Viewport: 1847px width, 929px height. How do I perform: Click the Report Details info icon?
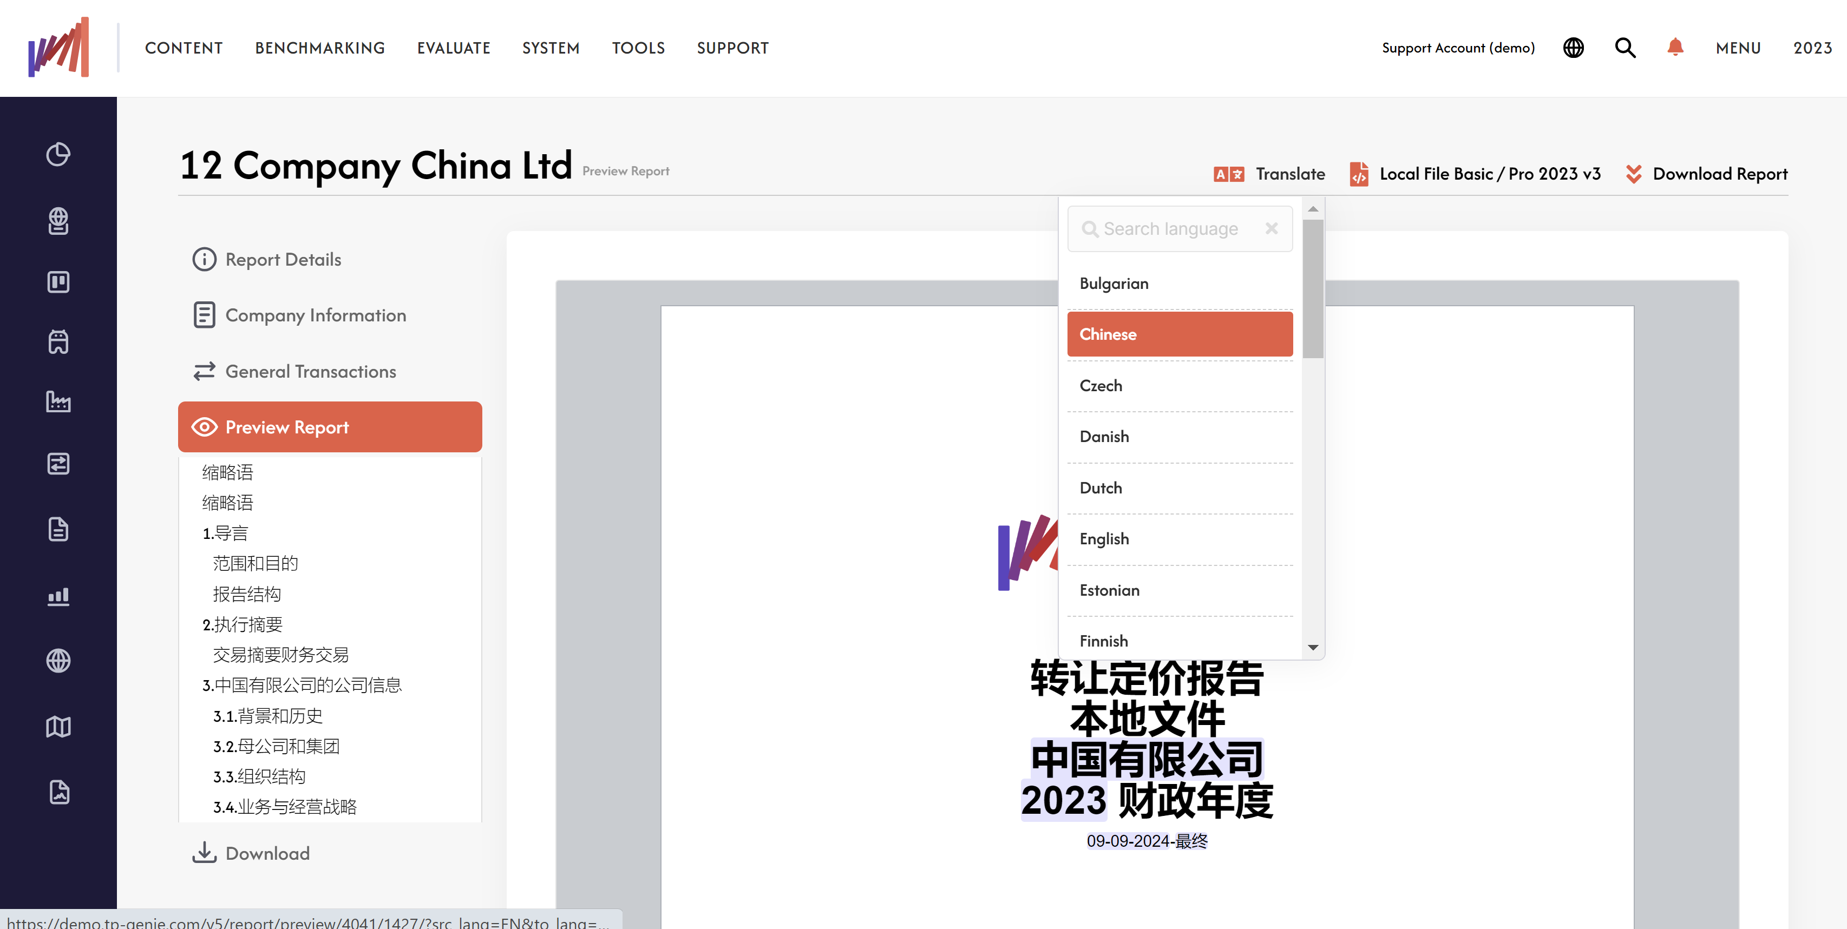pos(204,260)
